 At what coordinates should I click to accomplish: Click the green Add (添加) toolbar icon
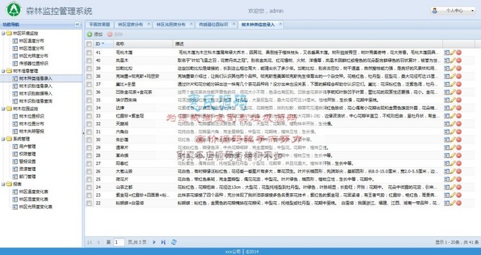tap(90, 35)
